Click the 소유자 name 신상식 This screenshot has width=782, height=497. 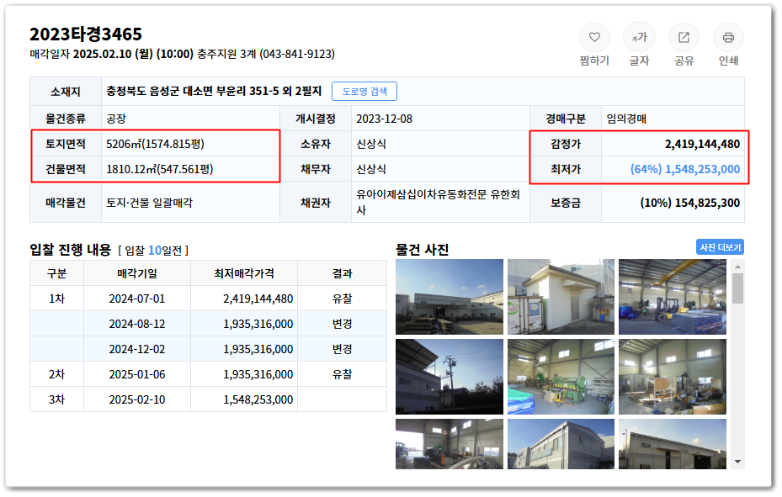(x=371, y=144)
